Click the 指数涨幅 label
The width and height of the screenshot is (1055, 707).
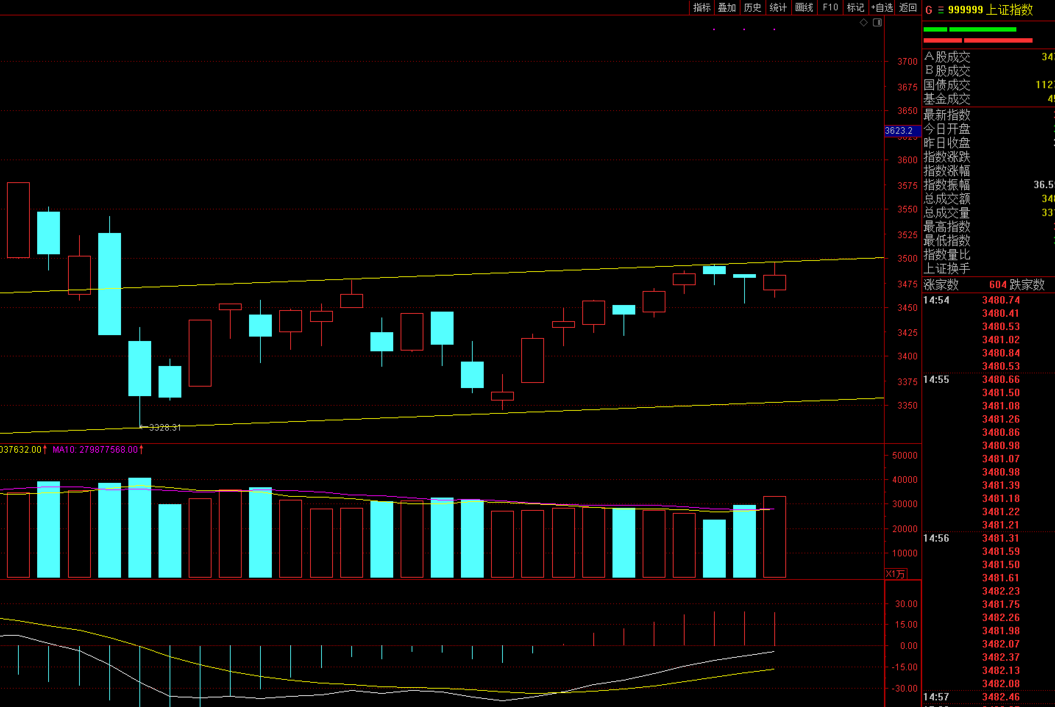(947, 171)
